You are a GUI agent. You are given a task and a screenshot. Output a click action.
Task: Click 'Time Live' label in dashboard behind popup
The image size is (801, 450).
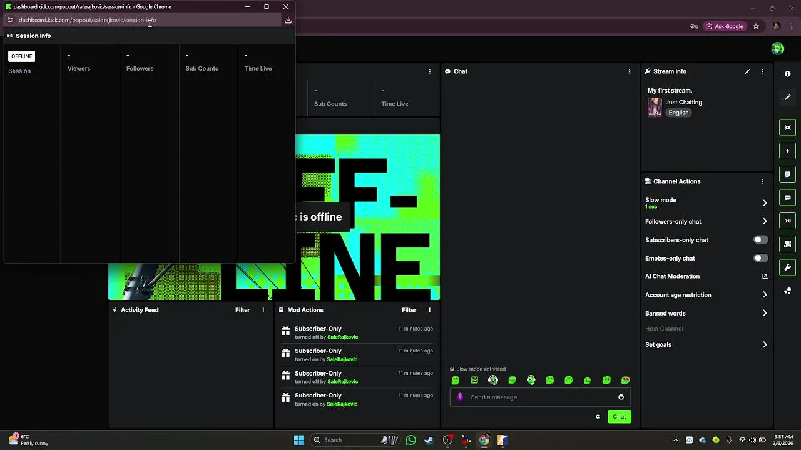[x=394, y=104]
